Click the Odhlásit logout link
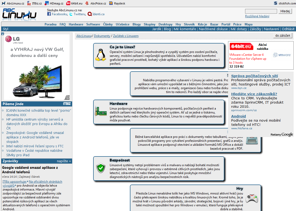The image size is (296, 211). [x=288, y=29]
